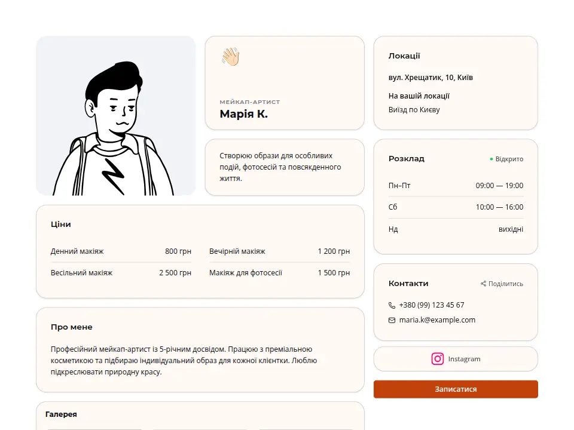574x430 pixels.
Task: Click the phone icon in Контакти
Action: coord(392,305)
